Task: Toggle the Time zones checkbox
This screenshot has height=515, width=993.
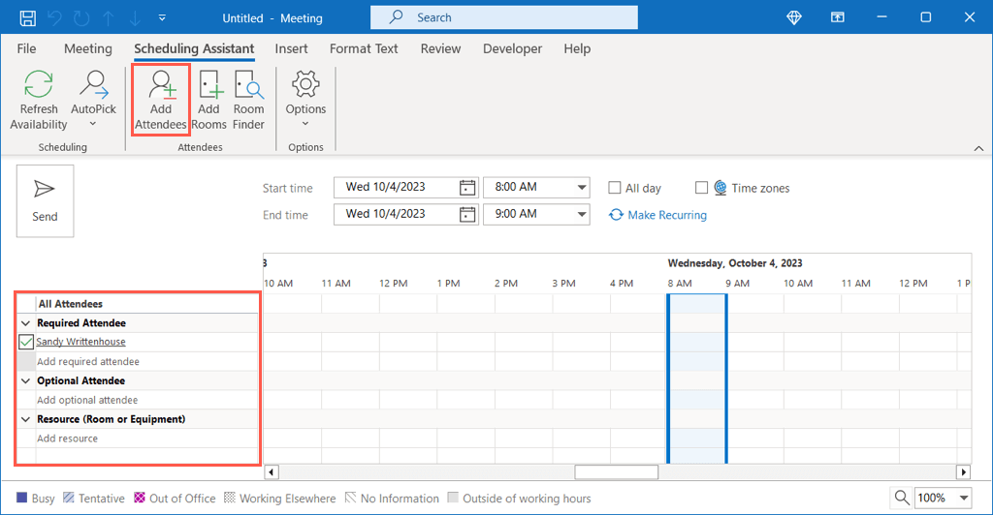Action: [702, 188]
